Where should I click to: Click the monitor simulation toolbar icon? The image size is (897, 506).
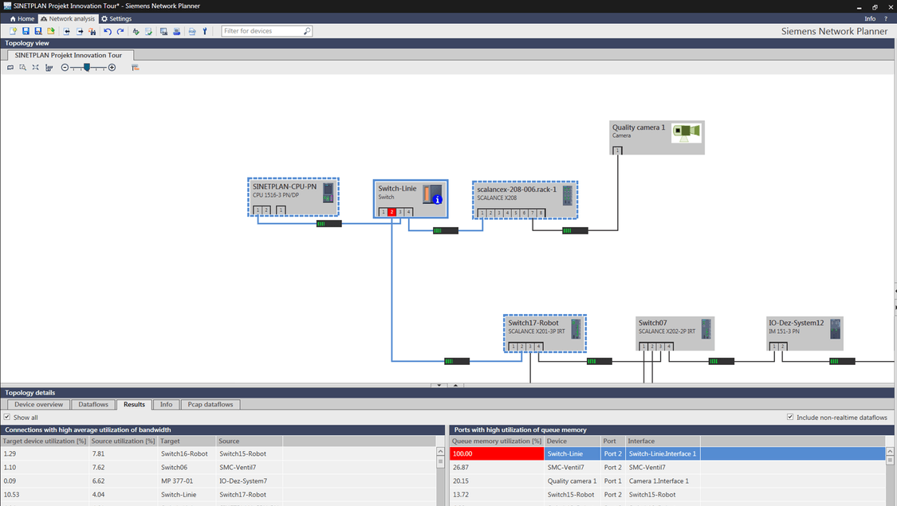pos(163,31)
